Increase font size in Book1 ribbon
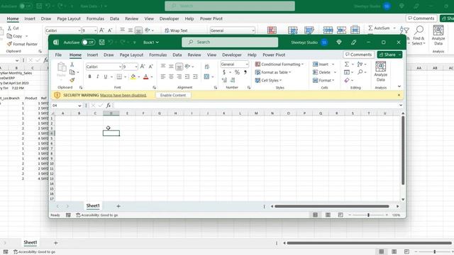 pyautogui.click(x=143, y=67)
